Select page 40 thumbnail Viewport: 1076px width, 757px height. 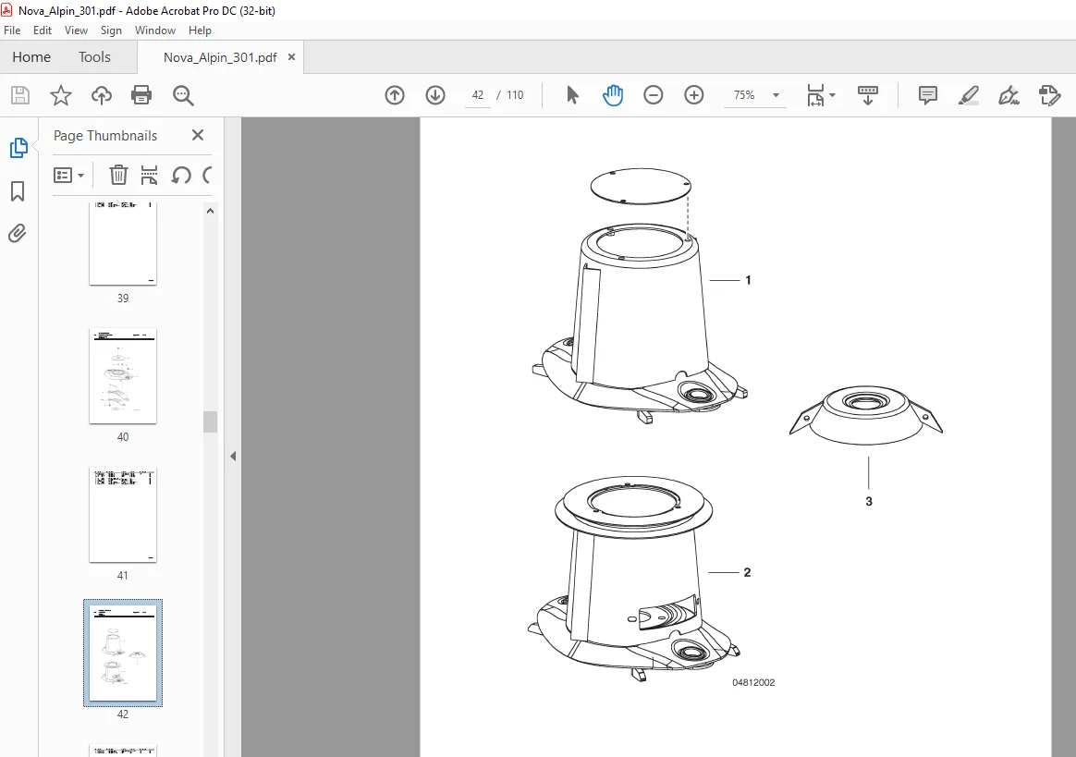pos(123,376)
